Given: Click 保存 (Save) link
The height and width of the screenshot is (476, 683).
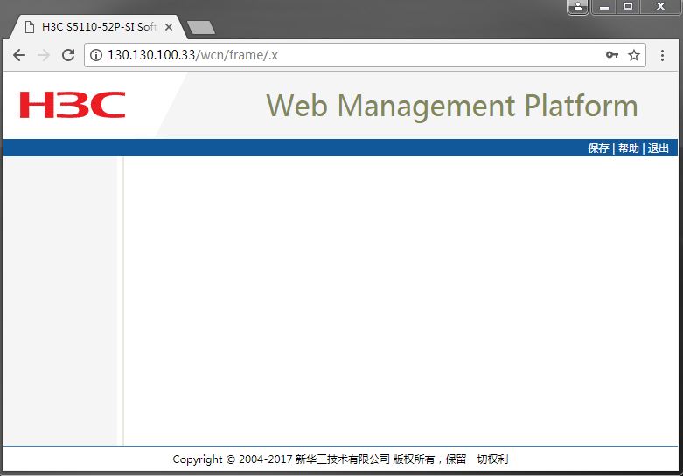Looking at the screenshot, I should (x=598, y=148).
